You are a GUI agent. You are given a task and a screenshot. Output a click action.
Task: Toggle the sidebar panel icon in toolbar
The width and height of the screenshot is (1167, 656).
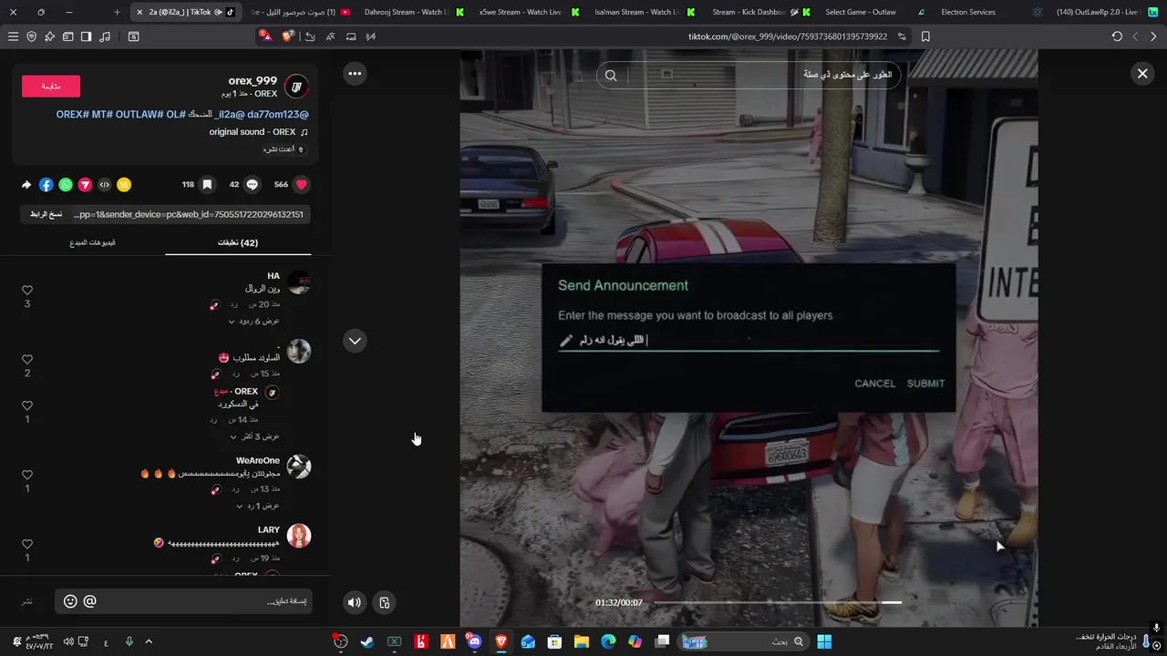pos(86,36)
